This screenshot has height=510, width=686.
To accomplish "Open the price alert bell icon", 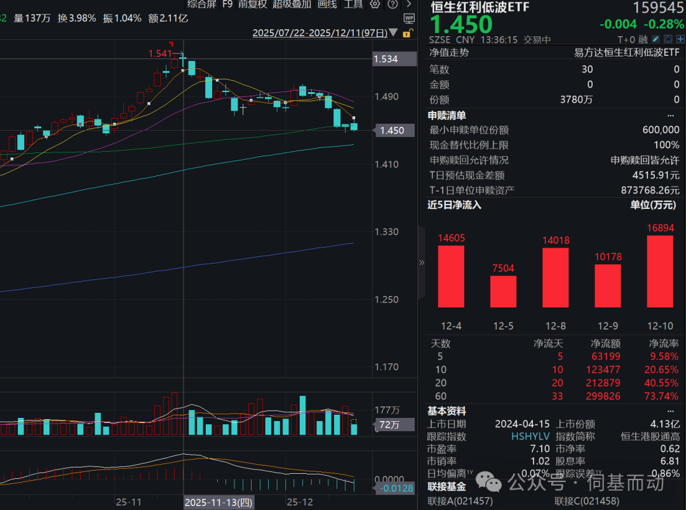I will (668, 39).
